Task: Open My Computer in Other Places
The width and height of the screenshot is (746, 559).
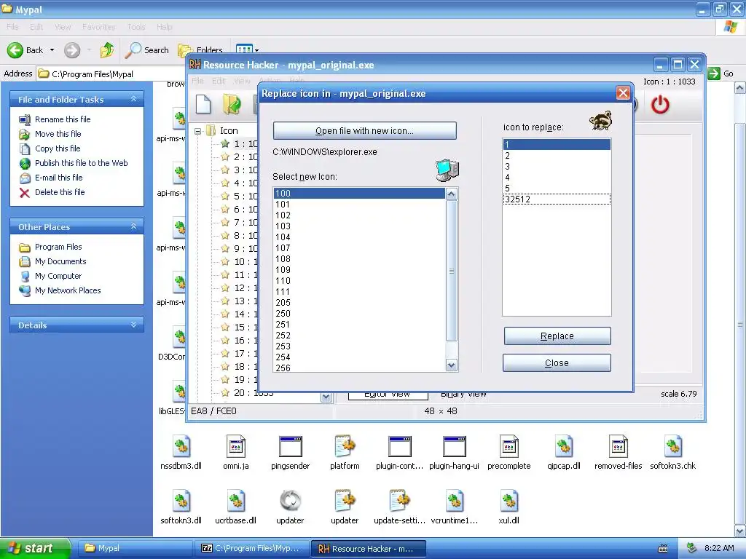Action: tap(58, 276)
